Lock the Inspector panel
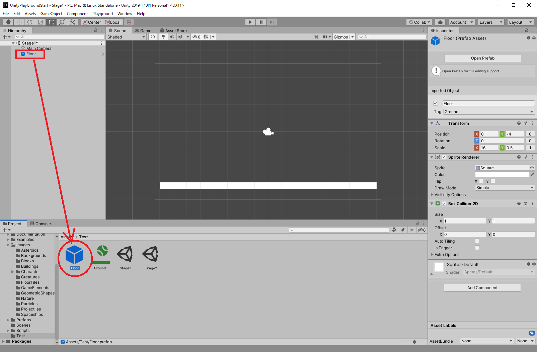Viewport: 537px width, 352px height. [527, 30]
